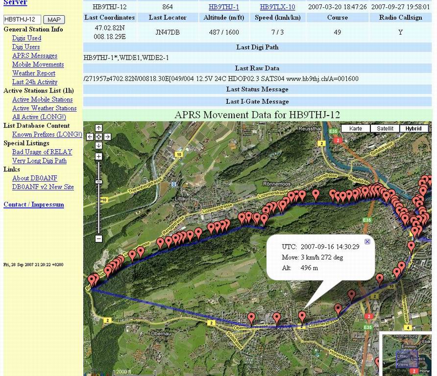Open the Weather Report link
437x376 pixels.
coord(34,73)
